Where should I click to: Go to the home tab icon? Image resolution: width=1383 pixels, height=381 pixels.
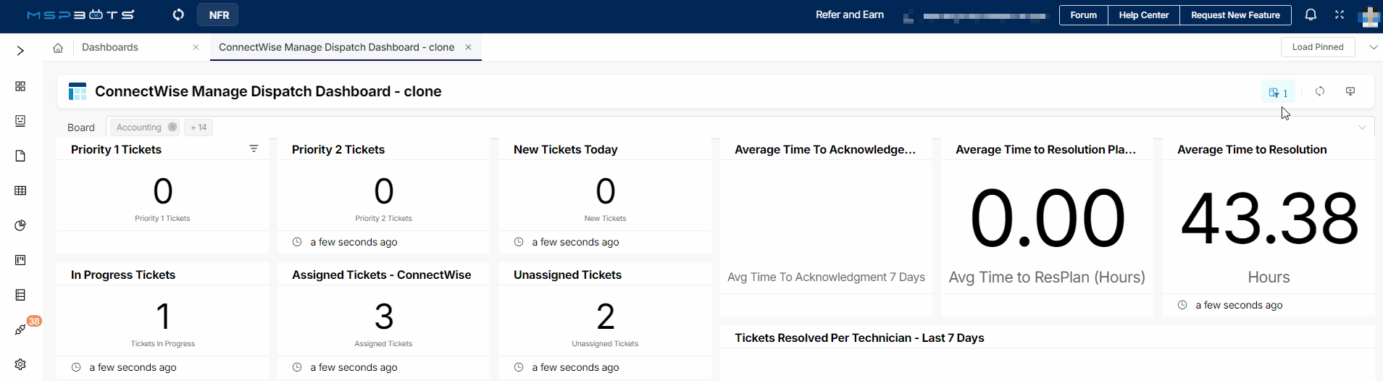[x=58, y=48]
